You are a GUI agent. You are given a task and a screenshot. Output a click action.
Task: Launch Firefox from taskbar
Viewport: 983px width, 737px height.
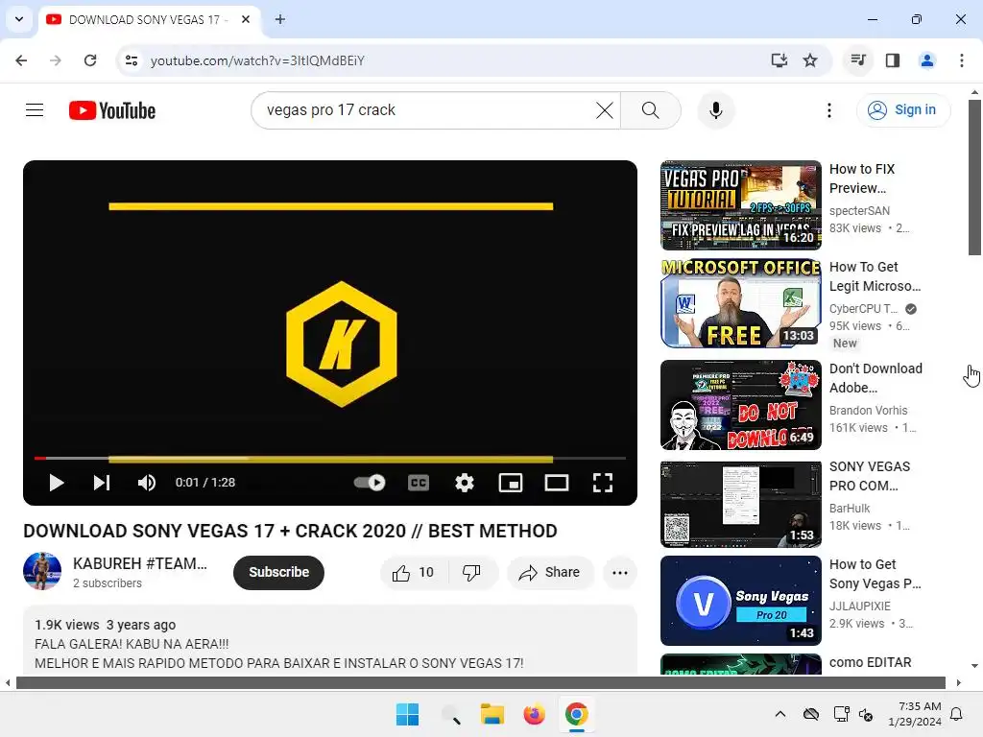click(x=534, y=714)
